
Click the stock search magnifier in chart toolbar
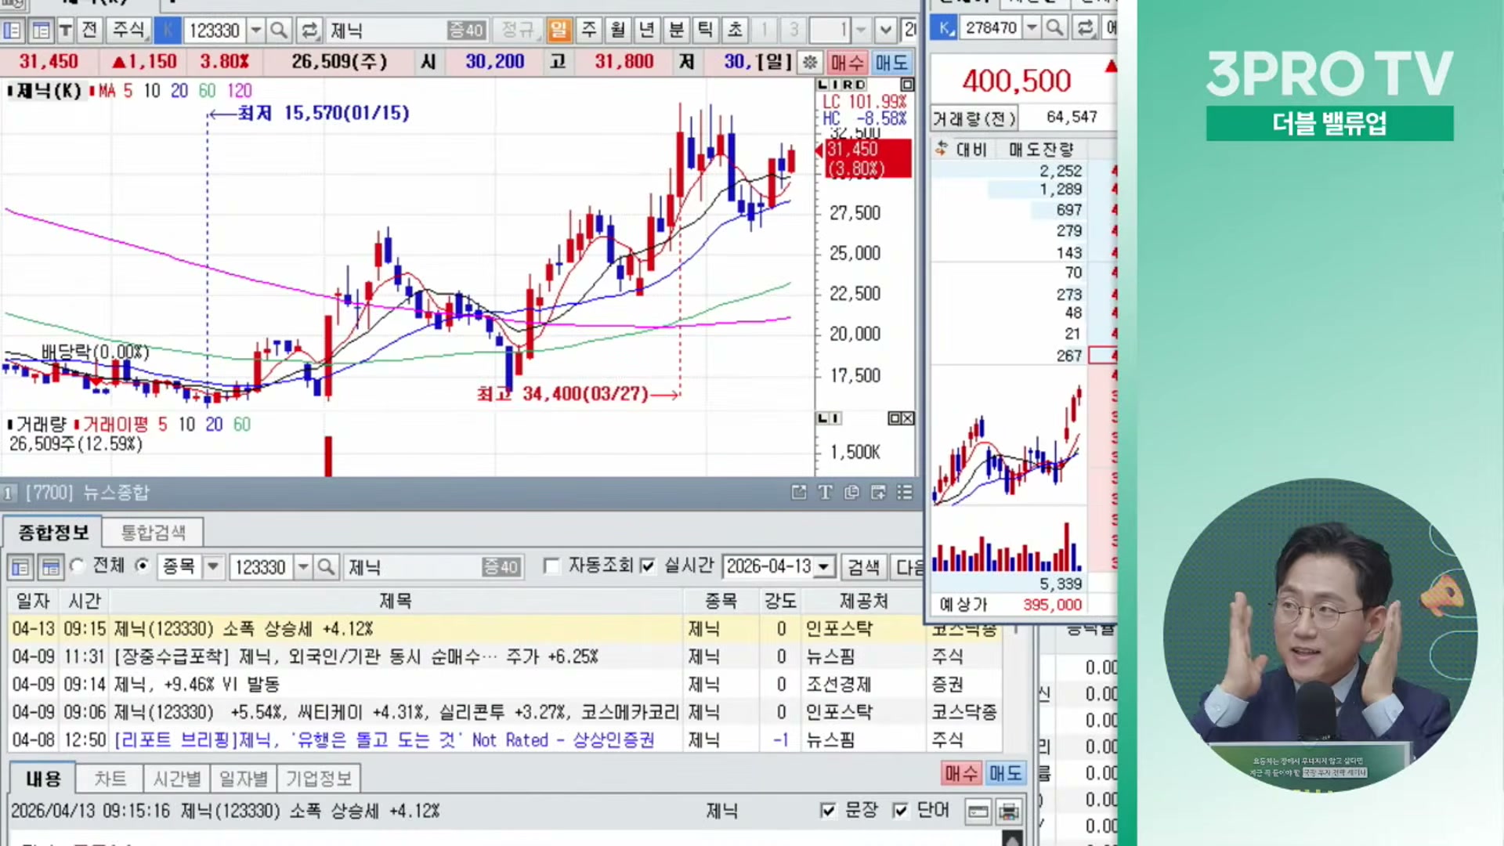[x=278, y=31]
